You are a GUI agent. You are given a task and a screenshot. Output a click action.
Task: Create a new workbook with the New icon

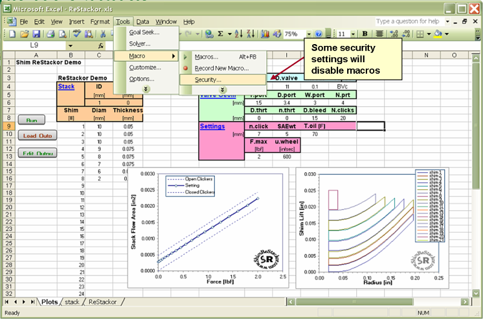pos(12,34)
